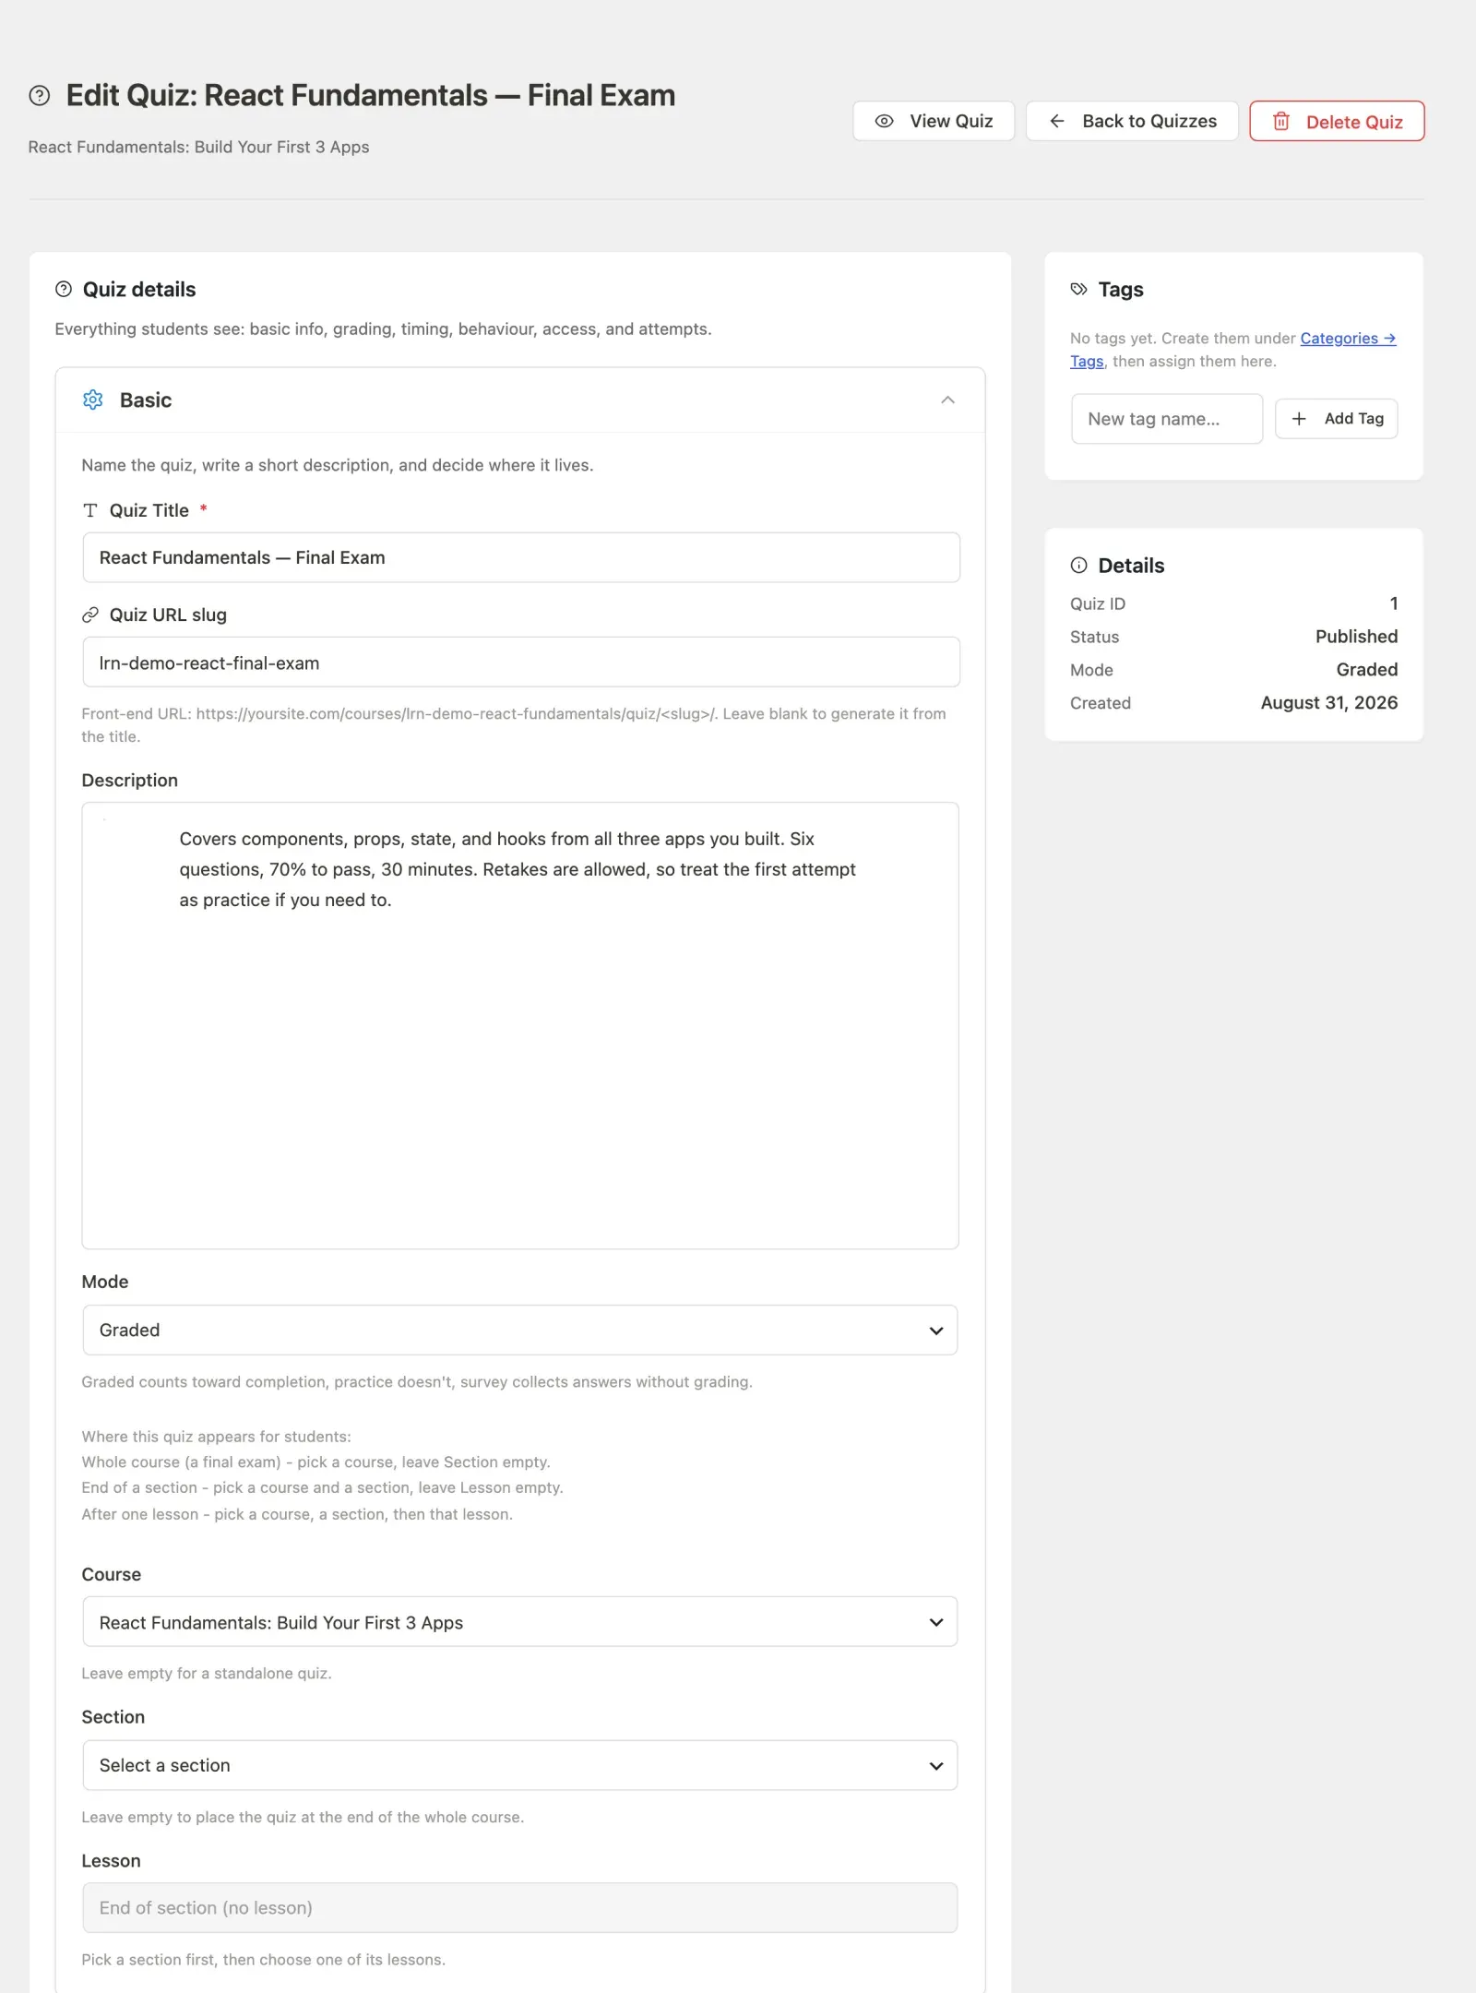This screenshot has width=1476, height=1993.
Task: Click the eye icon in View Quiz
Action: coord(884,121)
